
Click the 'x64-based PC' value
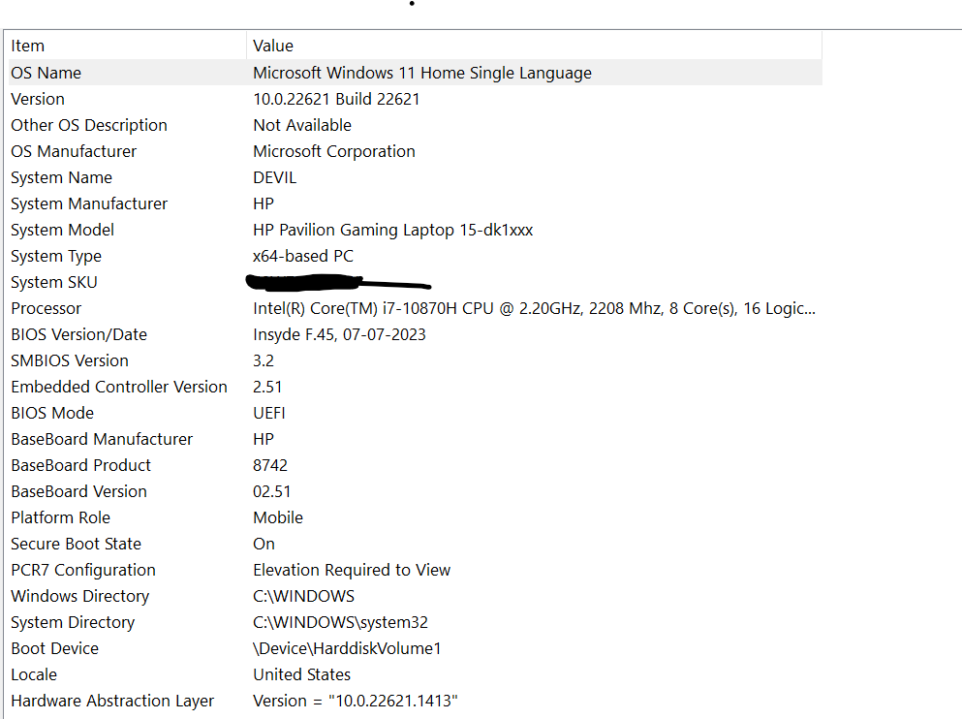[303, 256]
